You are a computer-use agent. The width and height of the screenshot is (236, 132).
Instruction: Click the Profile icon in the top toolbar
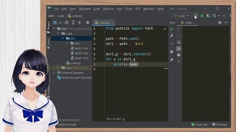click(214, 16)
